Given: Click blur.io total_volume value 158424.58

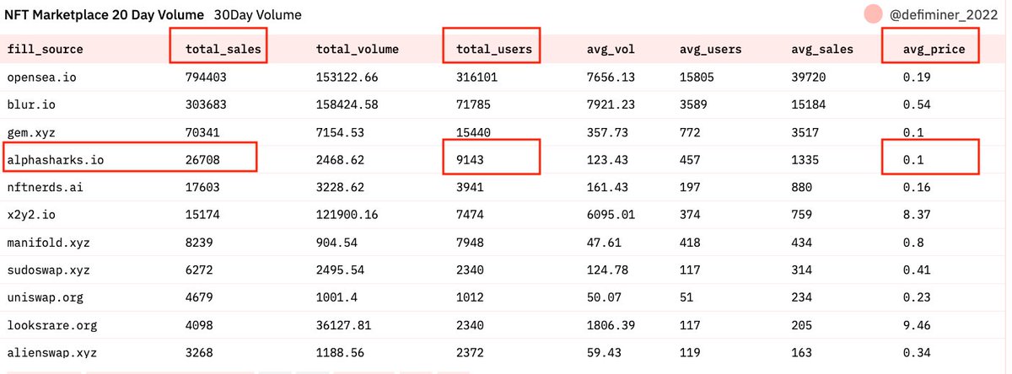Looking at the screenshot, I should [347, 105].
